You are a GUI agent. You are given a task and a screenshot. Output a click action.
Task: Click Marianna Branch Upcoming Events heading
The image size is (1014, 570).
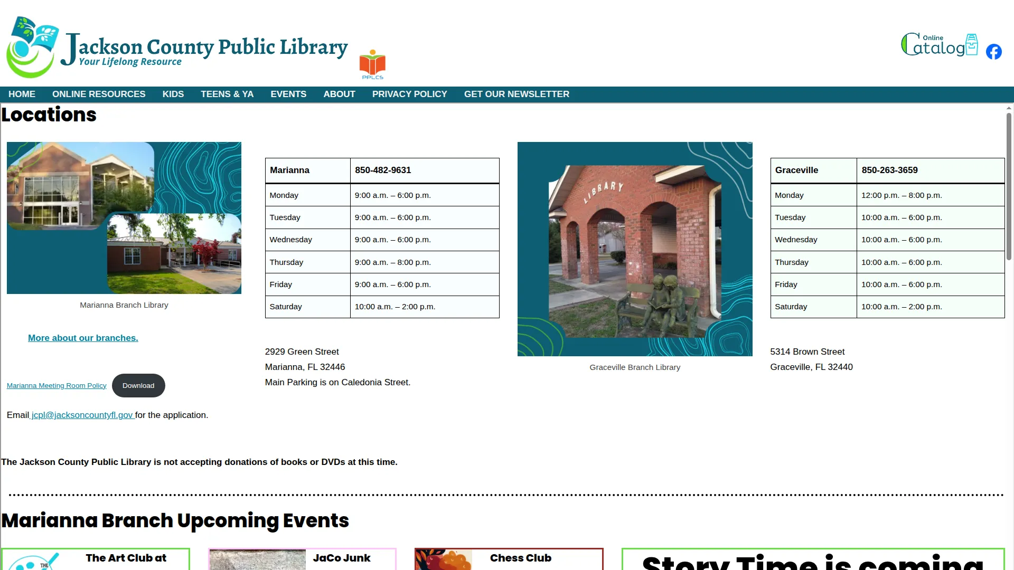click(x=175, y=521)
